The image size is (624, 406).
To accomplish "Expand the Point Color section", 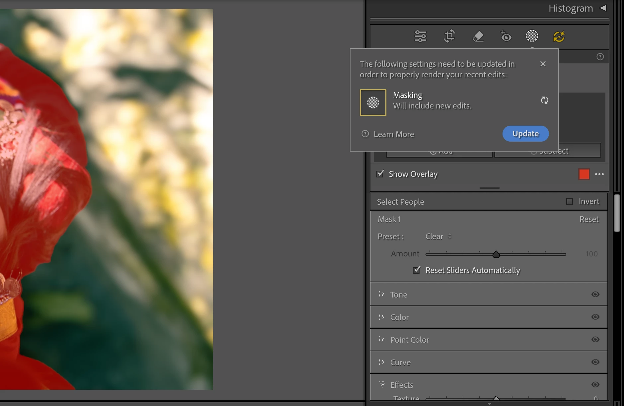I will click(x=382, y=339).
